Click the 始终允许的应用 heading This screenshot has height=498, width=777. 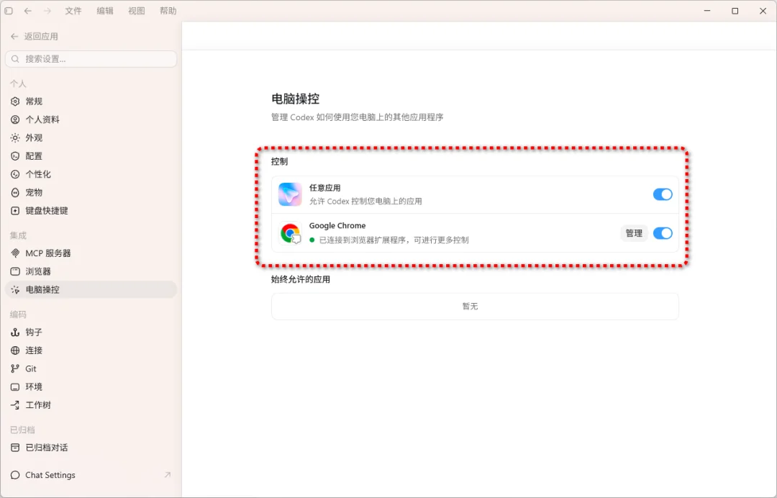pyautogui.click(x=300, y=279)
